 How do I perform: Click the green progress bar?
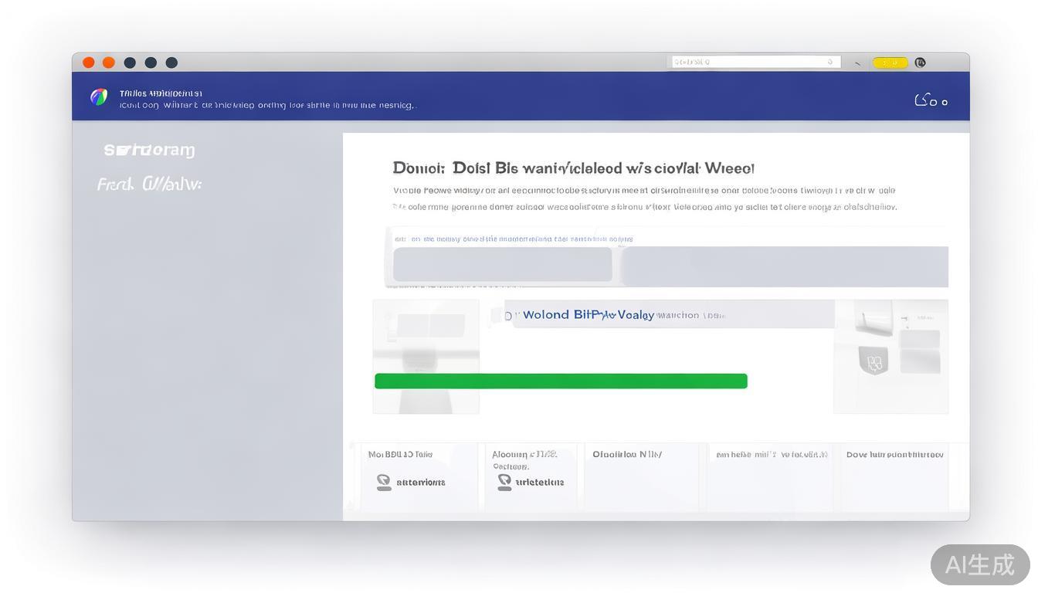[561, 381]
